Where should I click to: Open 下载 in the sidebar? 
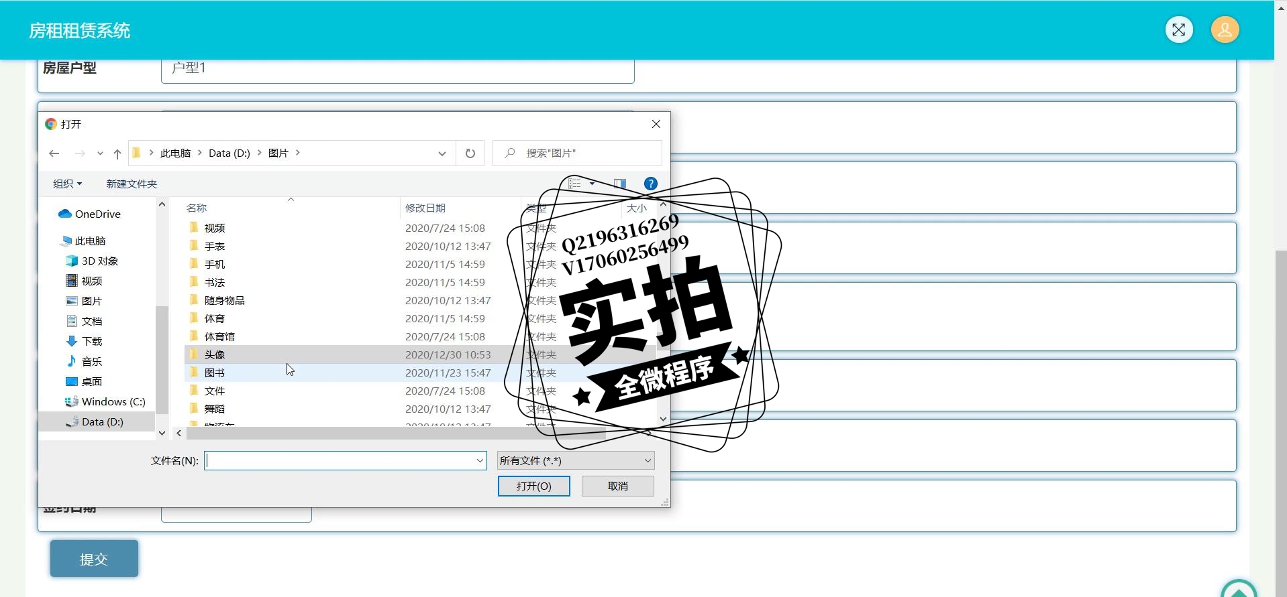pos(85,341)
